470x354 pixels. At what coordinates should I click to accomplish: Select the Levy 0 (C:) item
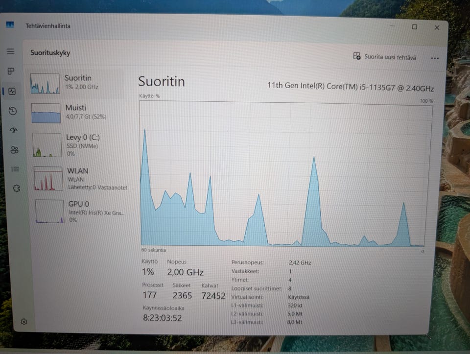[78, 145]
